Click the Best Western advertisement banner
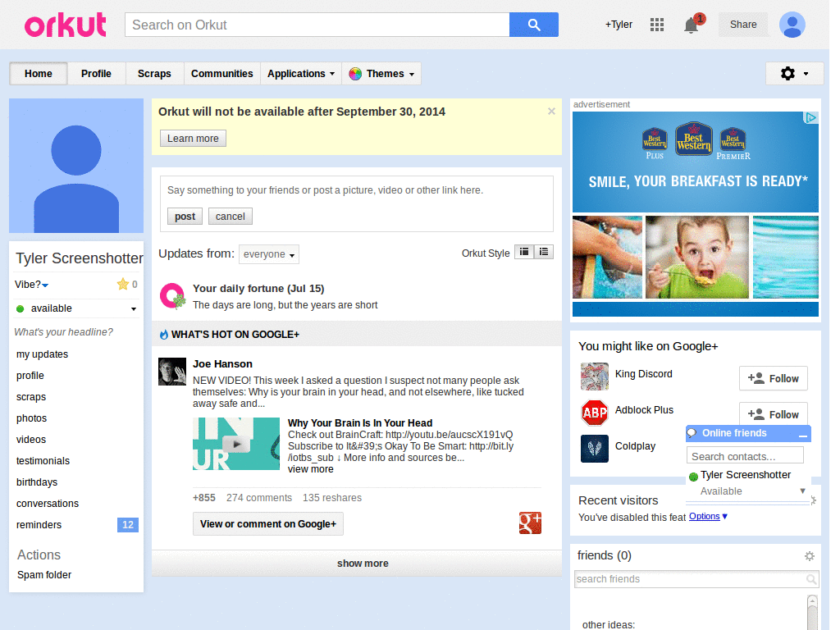The image size is (840, 630). [x=696, y=214]
